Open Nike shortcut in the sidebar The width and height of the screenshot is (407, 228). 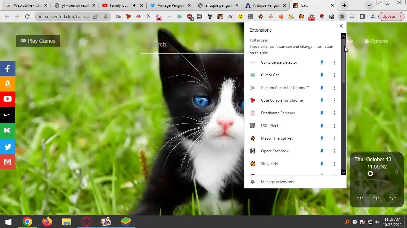click(x=8, y=115)
